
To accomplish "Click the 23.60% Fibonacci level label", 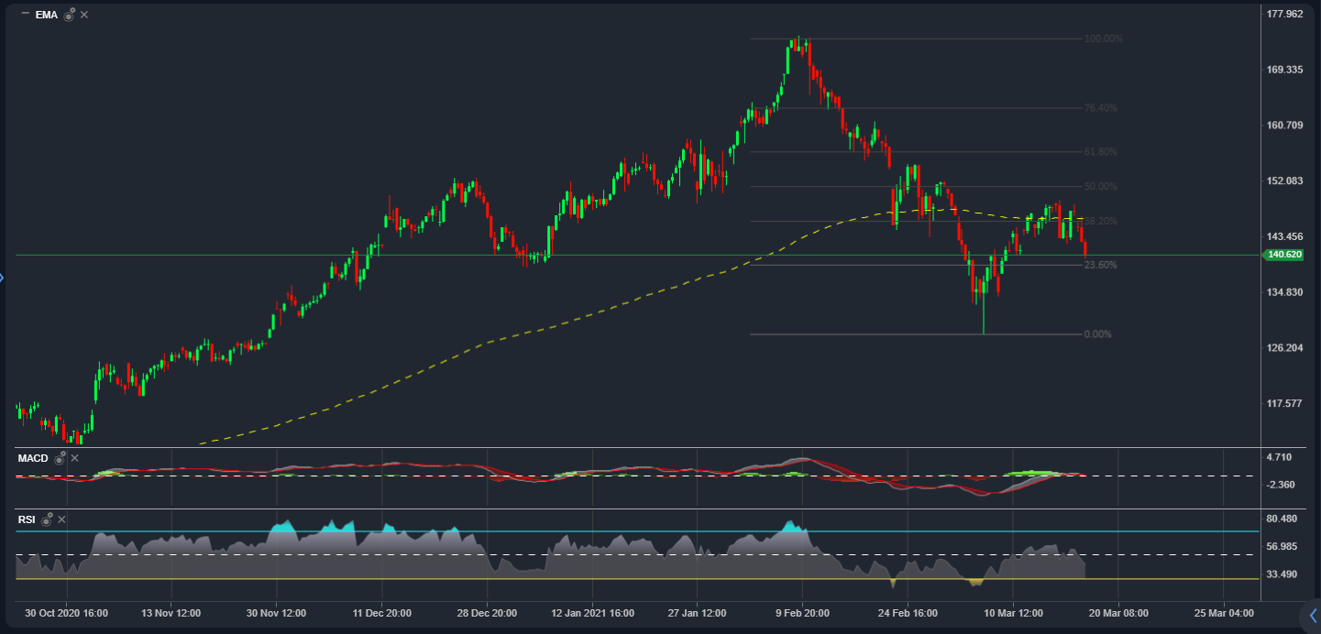I will [x=1100, y=265].
